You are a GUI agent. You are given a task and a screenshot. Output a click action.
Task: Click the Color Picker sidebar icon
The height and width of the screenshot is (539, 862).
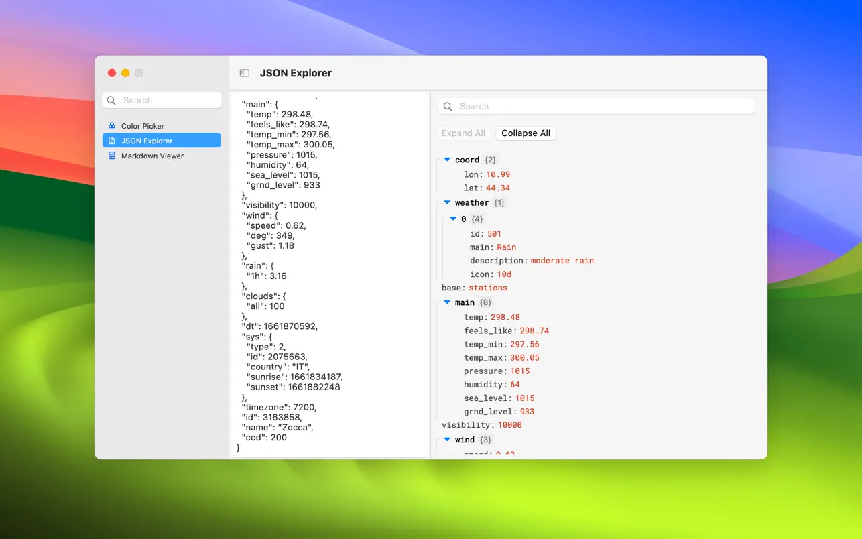[112, 126]
